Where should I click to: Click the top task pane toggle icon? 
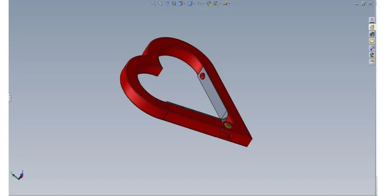tap(372, 20)
